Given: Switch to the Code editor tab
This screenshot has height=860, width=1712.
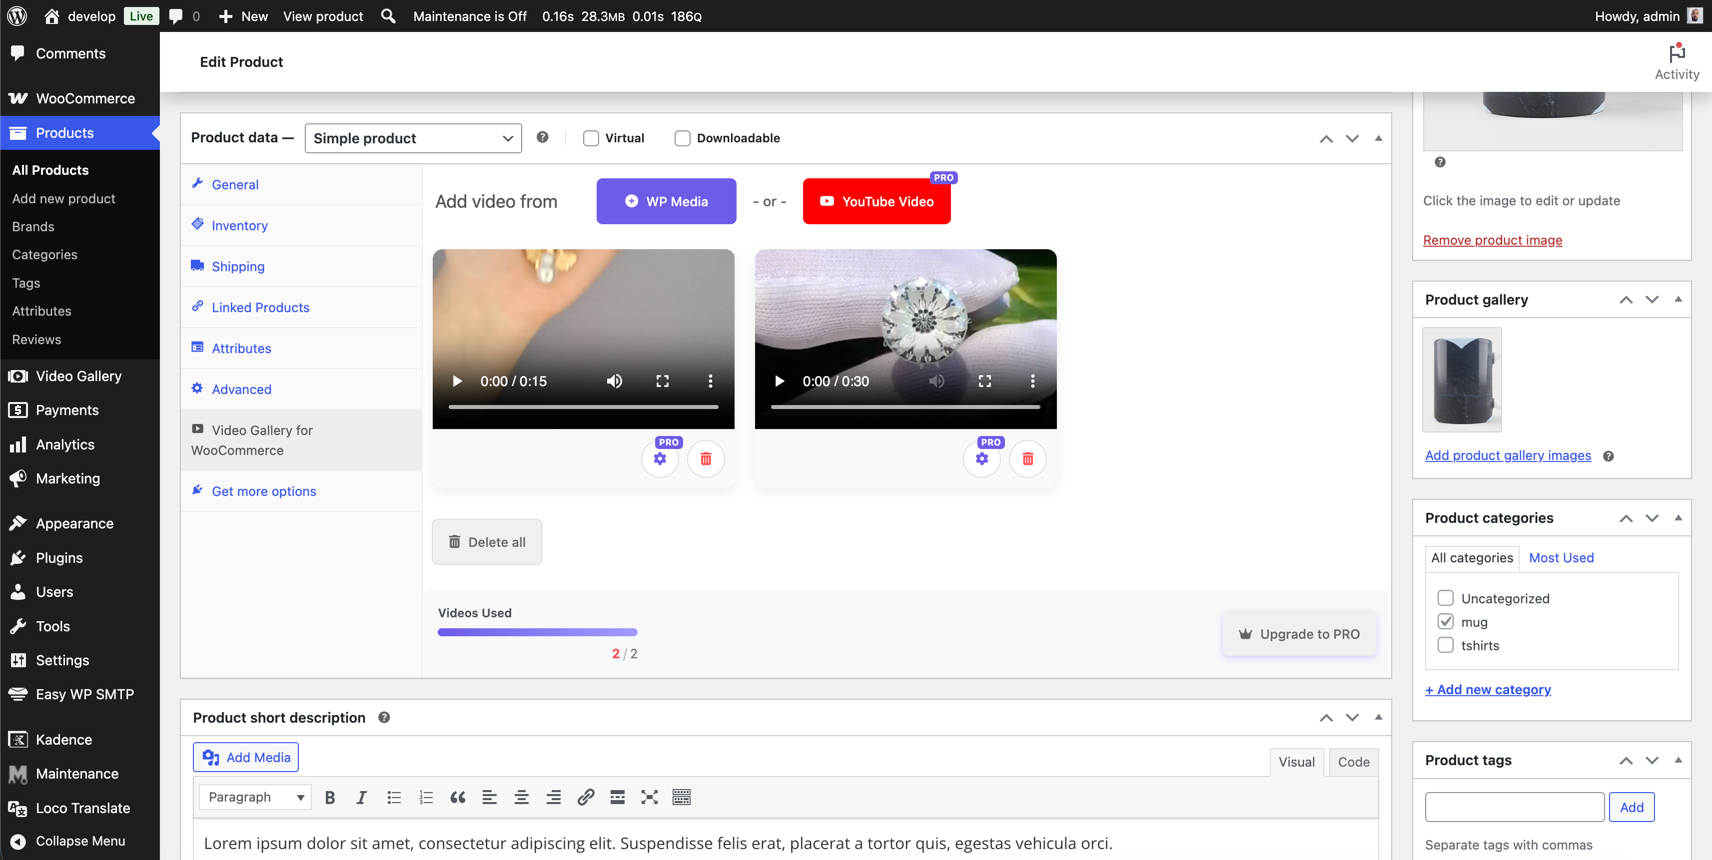Looking at the screenshot, I should tap(1353, 762).
